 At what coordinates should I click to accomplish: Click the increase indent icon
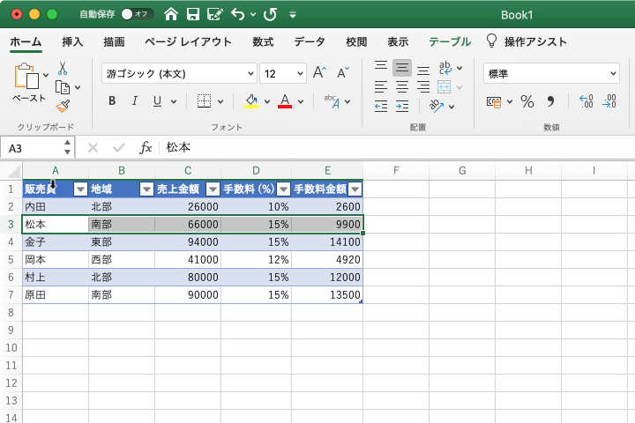(x=402, y=107)
